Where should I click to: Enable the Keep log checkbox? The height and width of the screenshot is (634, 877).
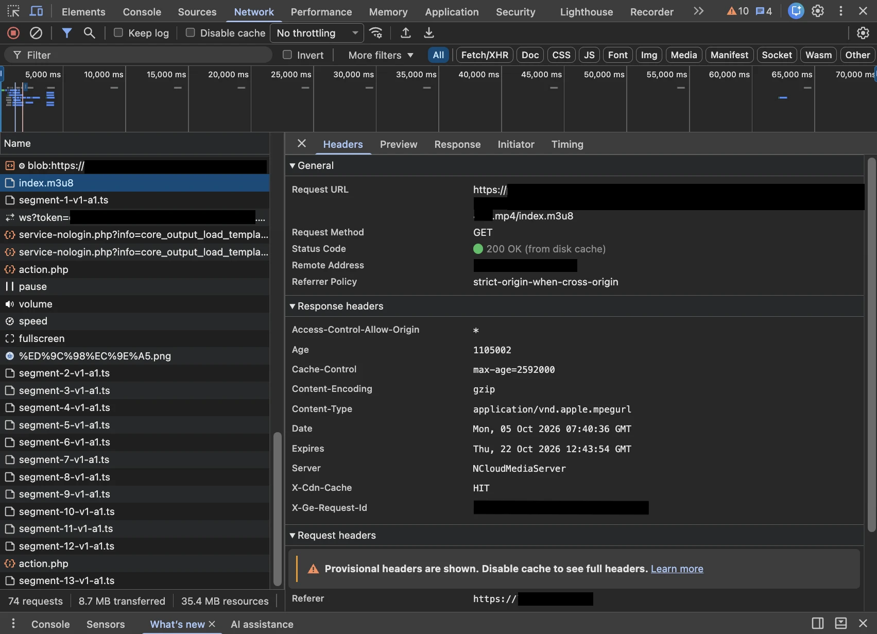pyautogui.click(x=118, y=32)
